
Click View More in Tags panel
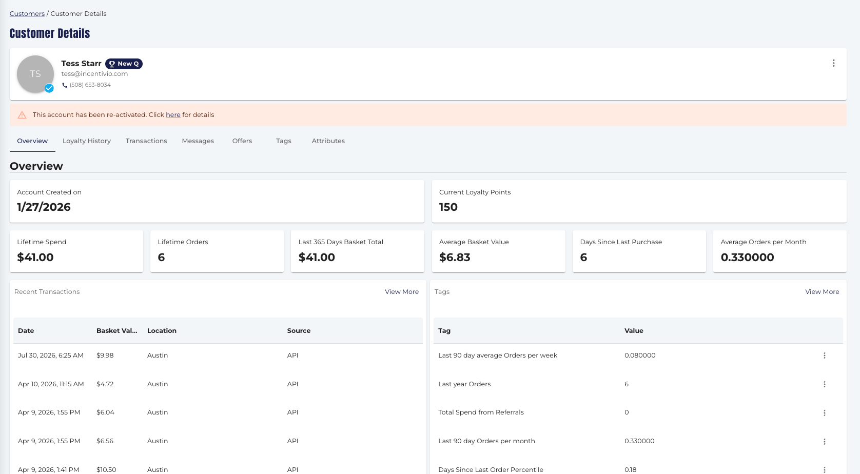pyautogui.click(x=822, y=292)
